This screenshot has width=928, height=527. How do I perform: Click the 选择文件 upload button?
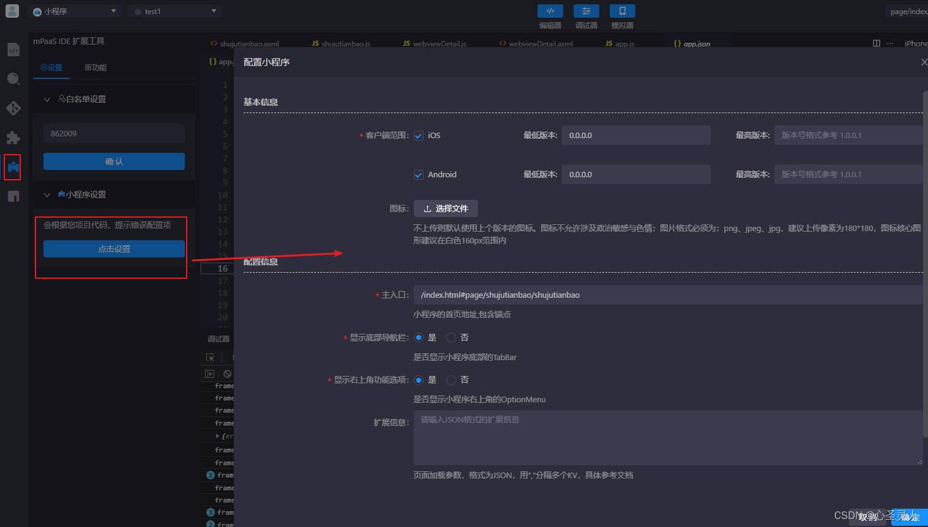click(446, 208)
